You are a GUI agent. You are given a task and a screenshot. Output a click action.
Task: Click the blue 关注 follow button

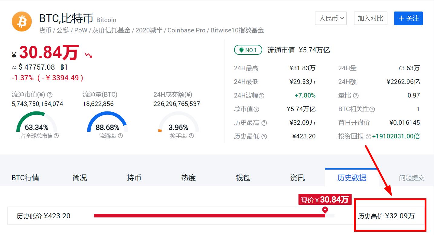click(x=408, y=18)
